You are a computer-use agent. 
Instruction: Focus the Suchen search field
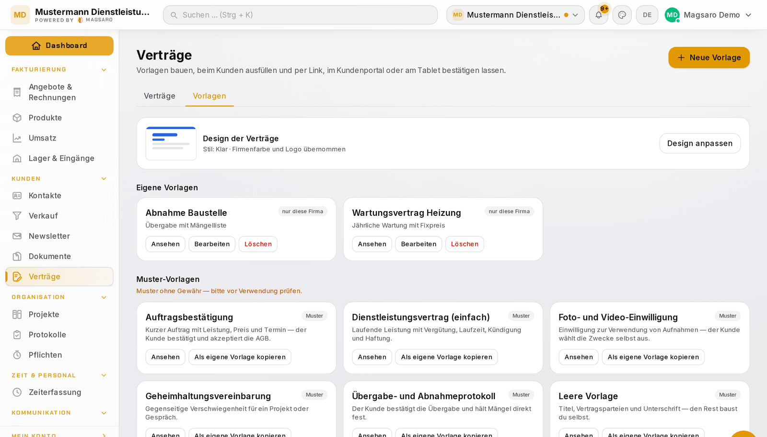[x=300, y=15]
